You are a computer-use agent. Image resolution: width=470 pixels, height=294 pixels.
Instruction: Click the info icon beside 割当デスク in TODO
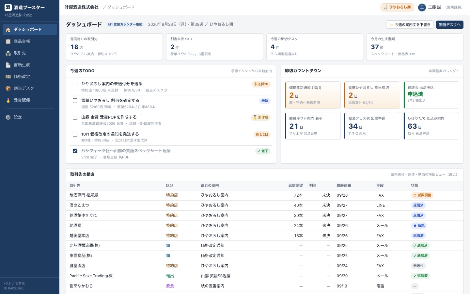coord(165,90)
